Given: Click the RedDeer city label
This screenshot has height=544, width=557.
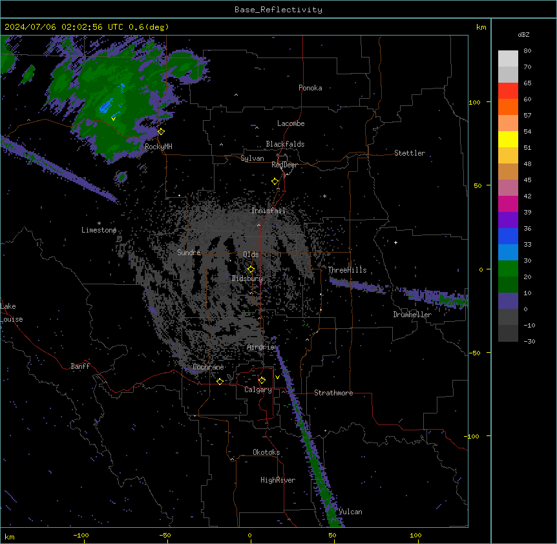Looking at the screenshot, I should [x=284, y=165].
